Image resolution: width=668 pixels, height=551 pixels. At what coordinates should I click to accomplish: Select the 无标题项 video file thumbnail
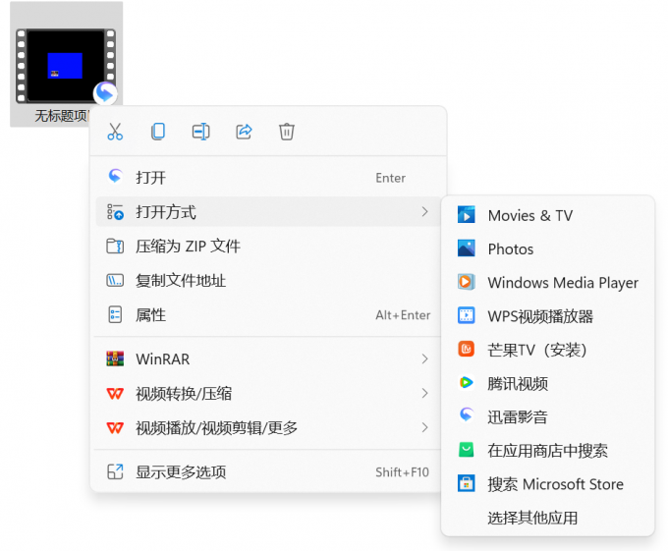66,66
